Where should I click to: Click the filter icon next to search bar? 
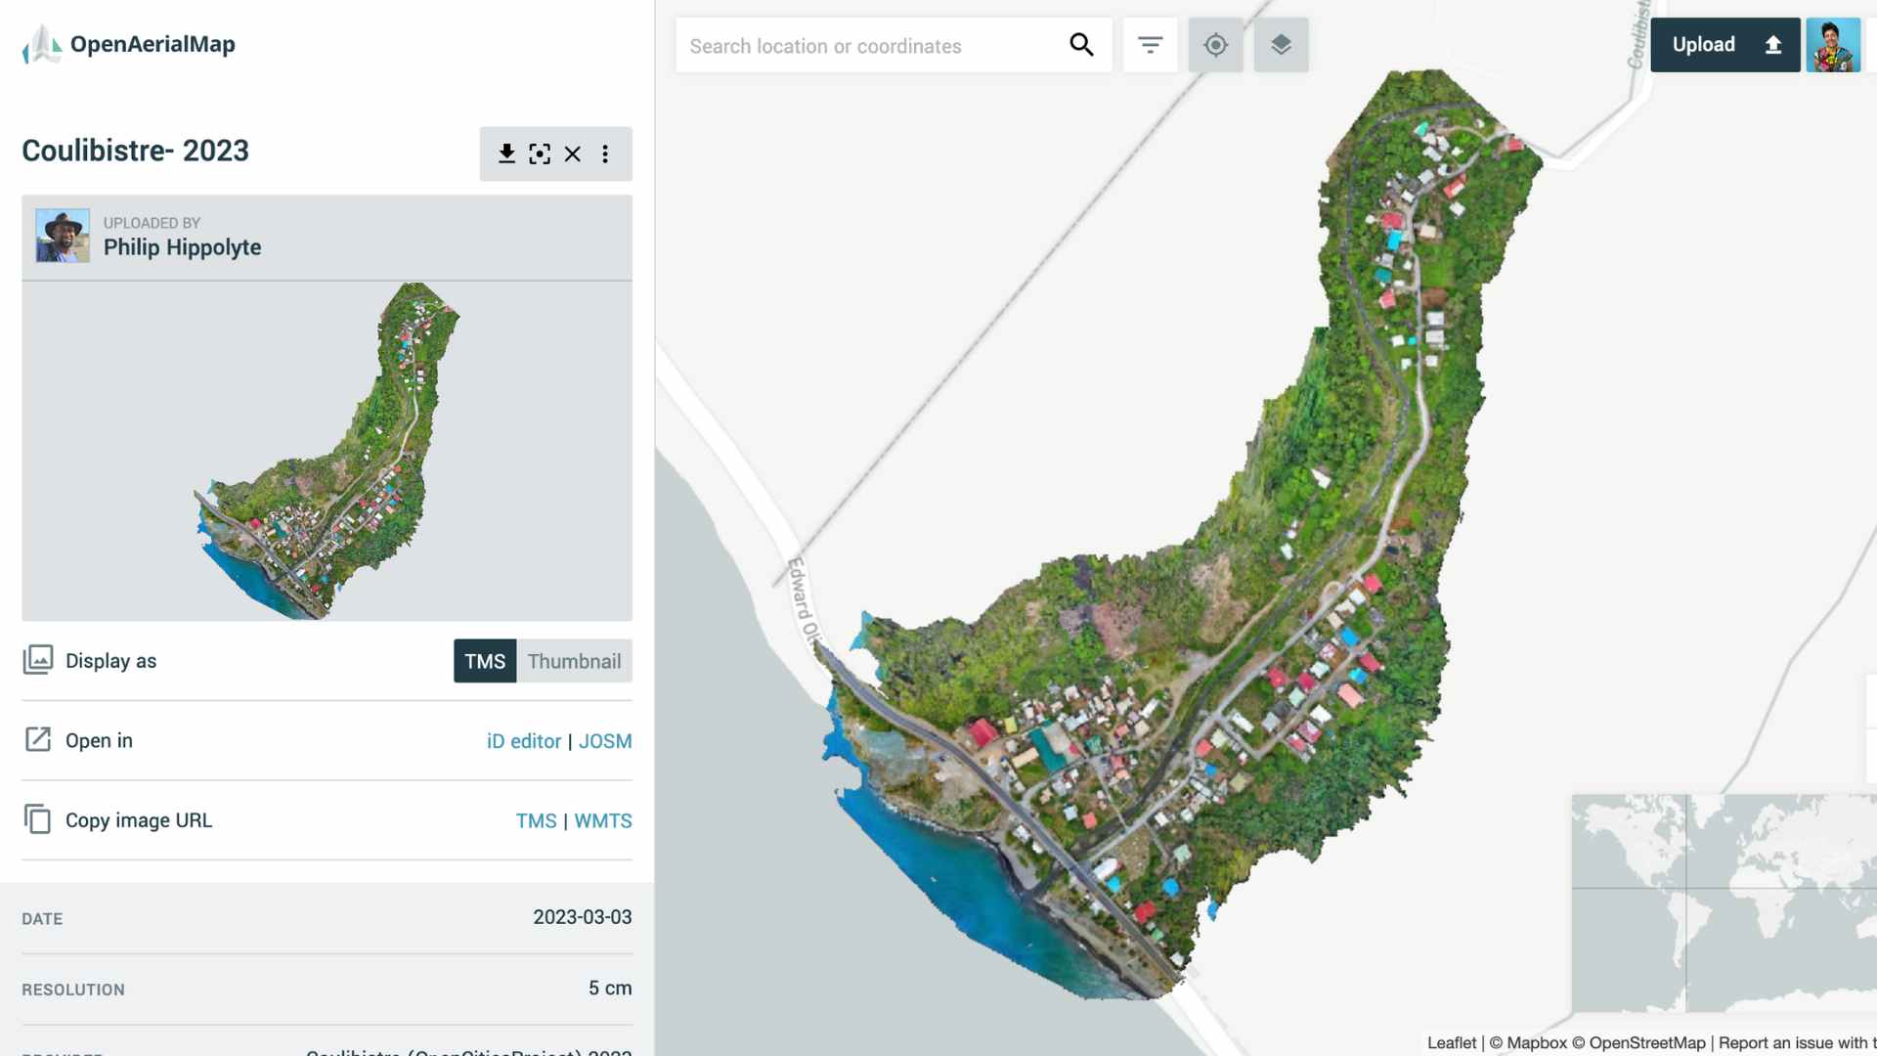1150,44
